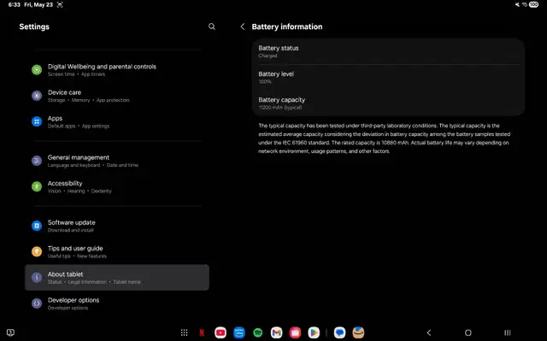547x341 pixels.
Task: Launch Spotify from the taskbar
Action: tap(258, 332)
